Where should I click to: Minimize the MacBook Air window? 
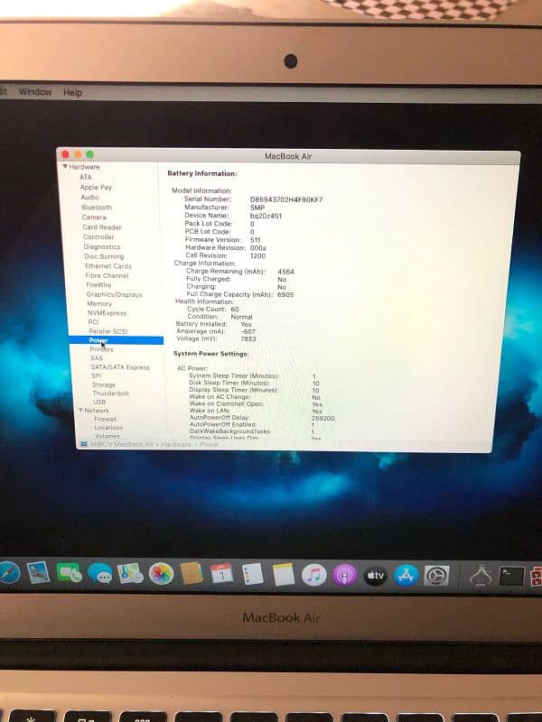point(78,154)
